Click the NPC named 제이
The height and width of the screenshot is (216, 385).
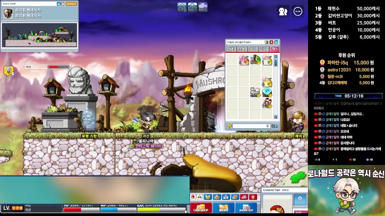pos(298,121)
